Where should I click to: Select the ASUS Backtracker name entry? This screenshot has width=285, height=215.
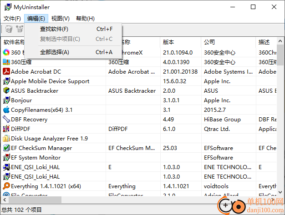click(x=35, y=91)
